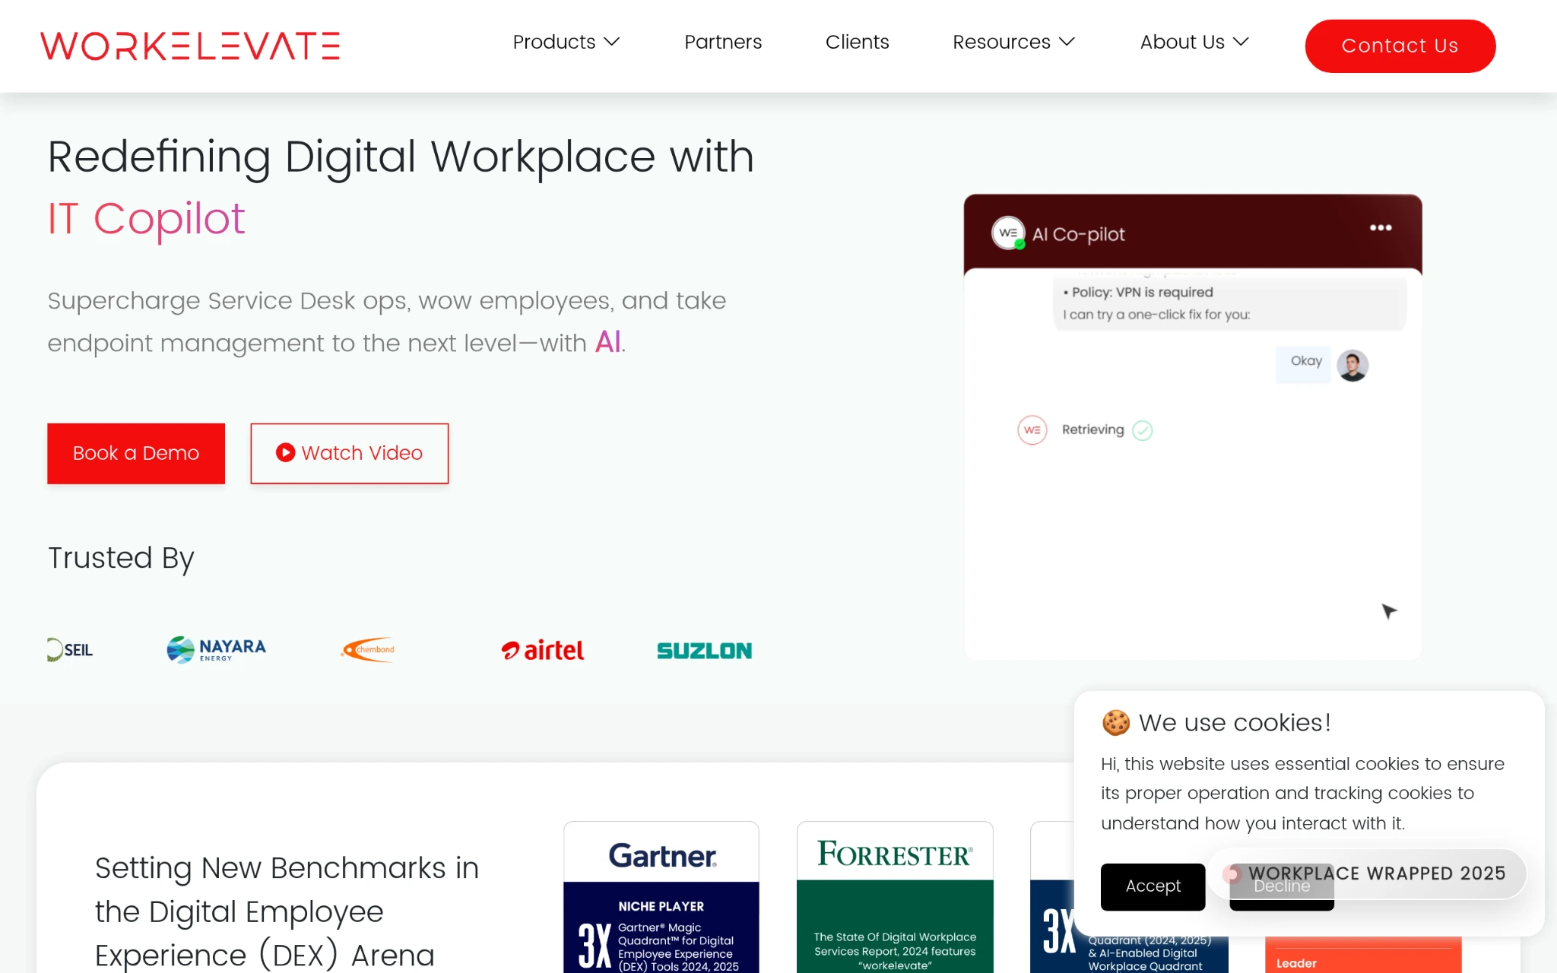1557x973 pixels.
Task: Open the Forrester report card
Action: (895, 897)
